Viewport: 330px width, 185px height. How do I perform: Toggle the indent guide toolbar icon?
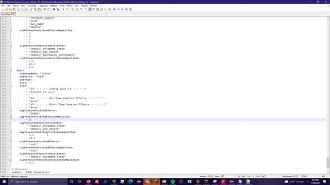point(90,9)
